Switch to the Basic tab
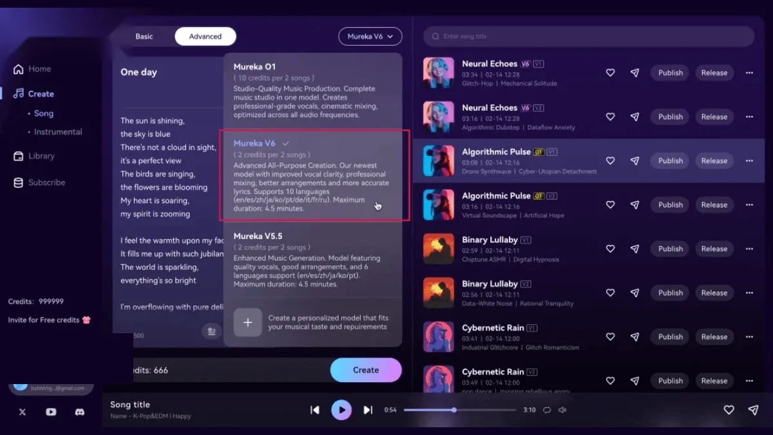 point(144,37)
